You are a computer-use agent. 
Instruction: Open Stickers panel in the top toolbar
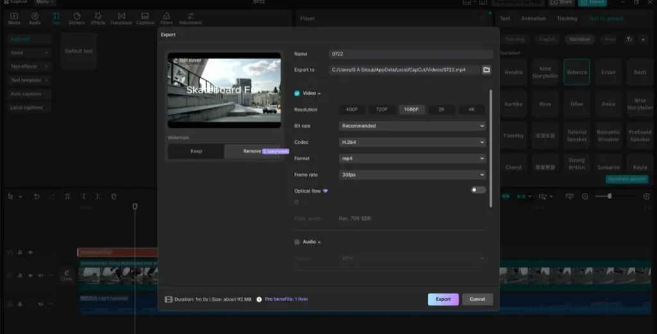coord(77,19)
